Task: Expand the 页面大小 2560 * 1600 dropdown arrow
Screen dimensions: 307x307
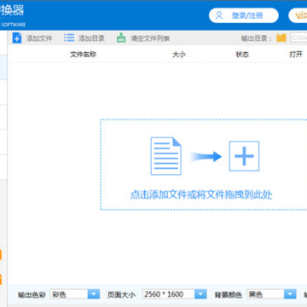Action: (x=200, y=294)
